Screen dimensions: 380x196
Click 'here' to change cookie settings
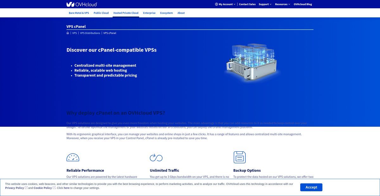66,188
